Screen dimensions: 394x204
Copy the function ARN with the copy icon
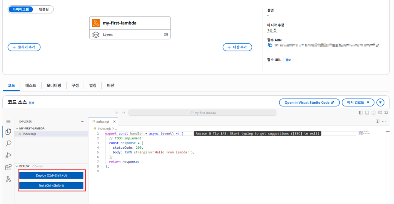pyautogui.click(x=270, y=45)
